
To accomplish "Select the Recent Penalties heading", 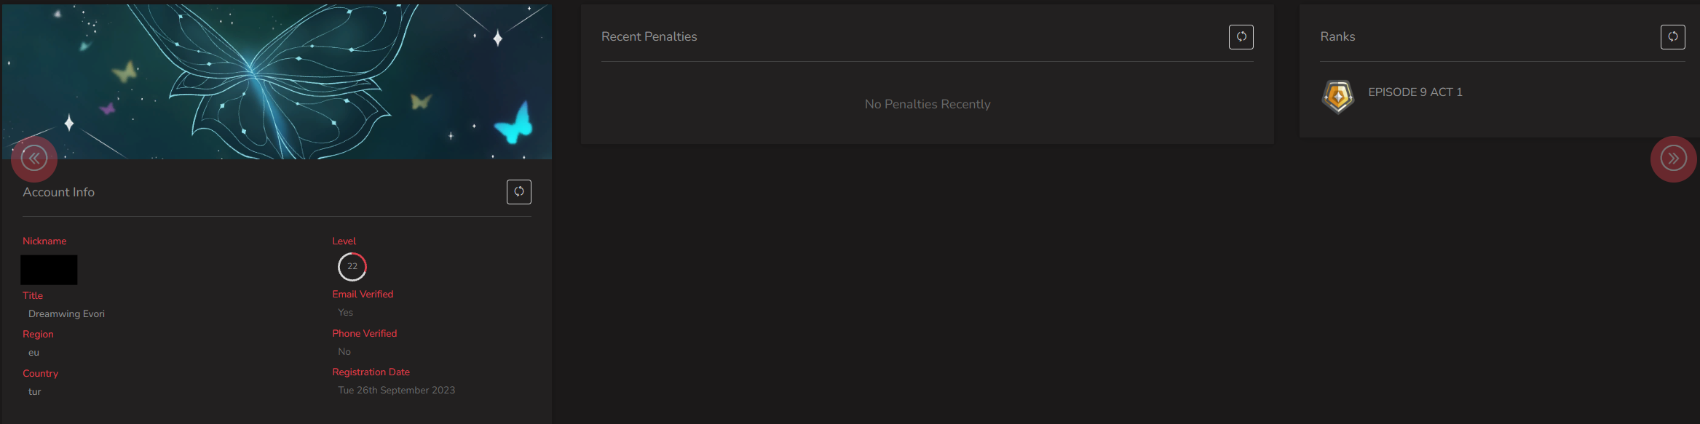I will click(x=649, y=36).
